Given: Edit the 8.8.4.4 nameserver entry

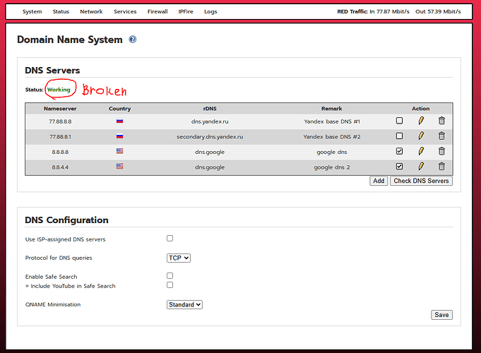Looking at the screenshot, I should [421, 167].
